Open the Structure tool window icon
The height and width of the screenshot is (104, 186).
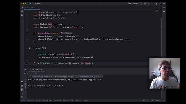pos(22,15)
